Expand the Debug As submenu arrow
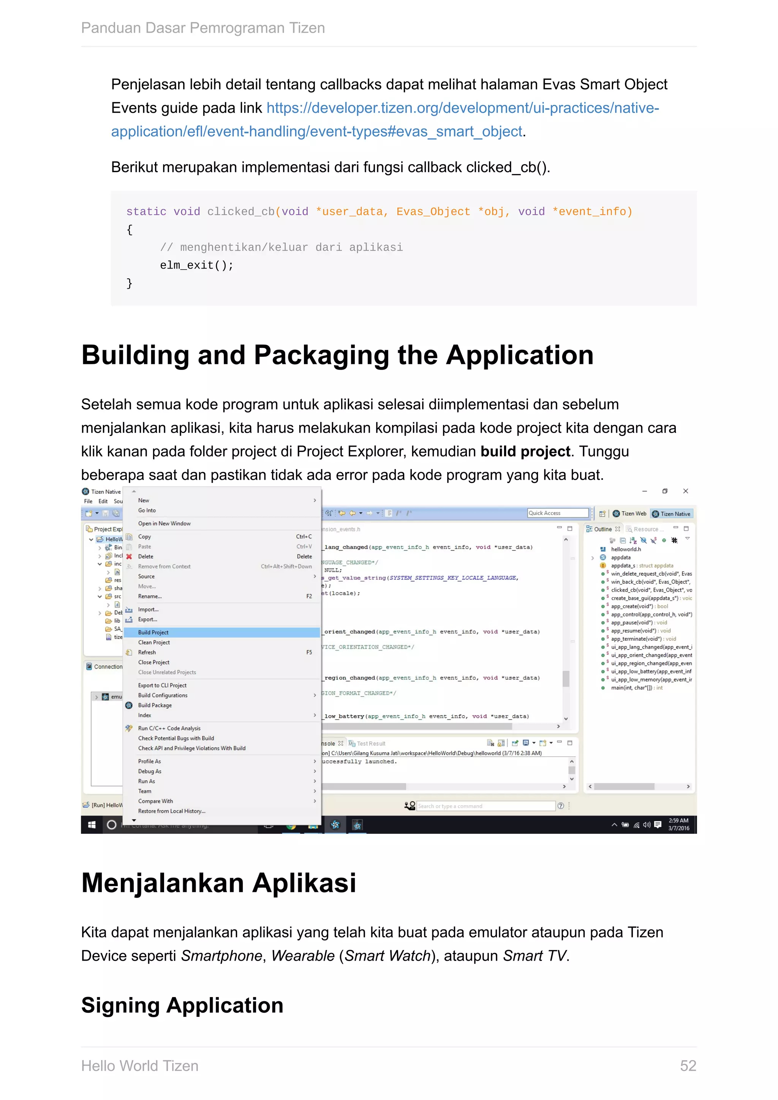The width and height of the screenshot is (778, 1100). (x=315, y=771)
